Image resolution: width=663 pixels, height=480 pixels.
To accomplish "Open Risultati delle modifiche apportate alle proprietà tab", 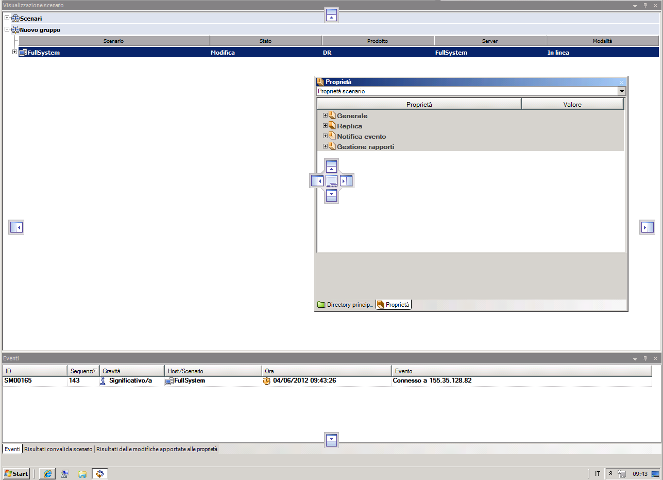I will (x=157, y=449).
